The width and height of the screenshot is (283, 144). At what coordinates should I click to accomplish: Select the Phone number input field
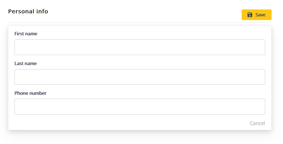pyautogui.click(x=140, y=106)
